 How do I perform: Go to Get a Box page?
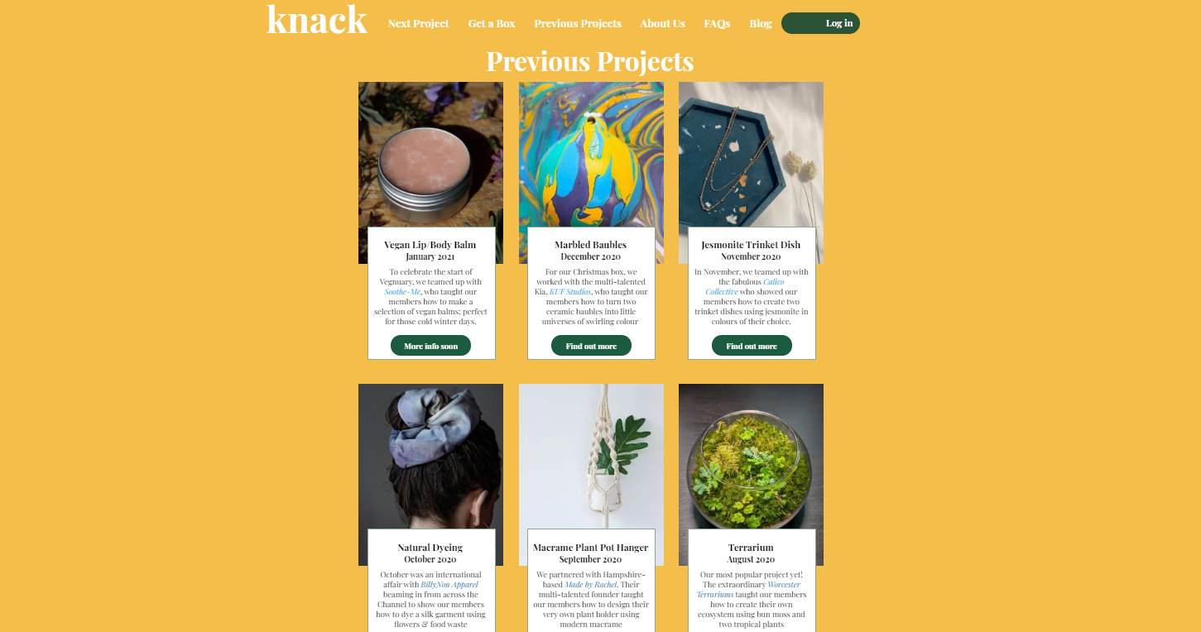click(492, 23)
